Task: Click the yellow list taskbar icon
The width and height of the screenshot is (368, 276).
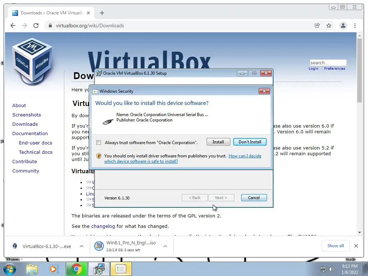Action: [x=121, y=269]
